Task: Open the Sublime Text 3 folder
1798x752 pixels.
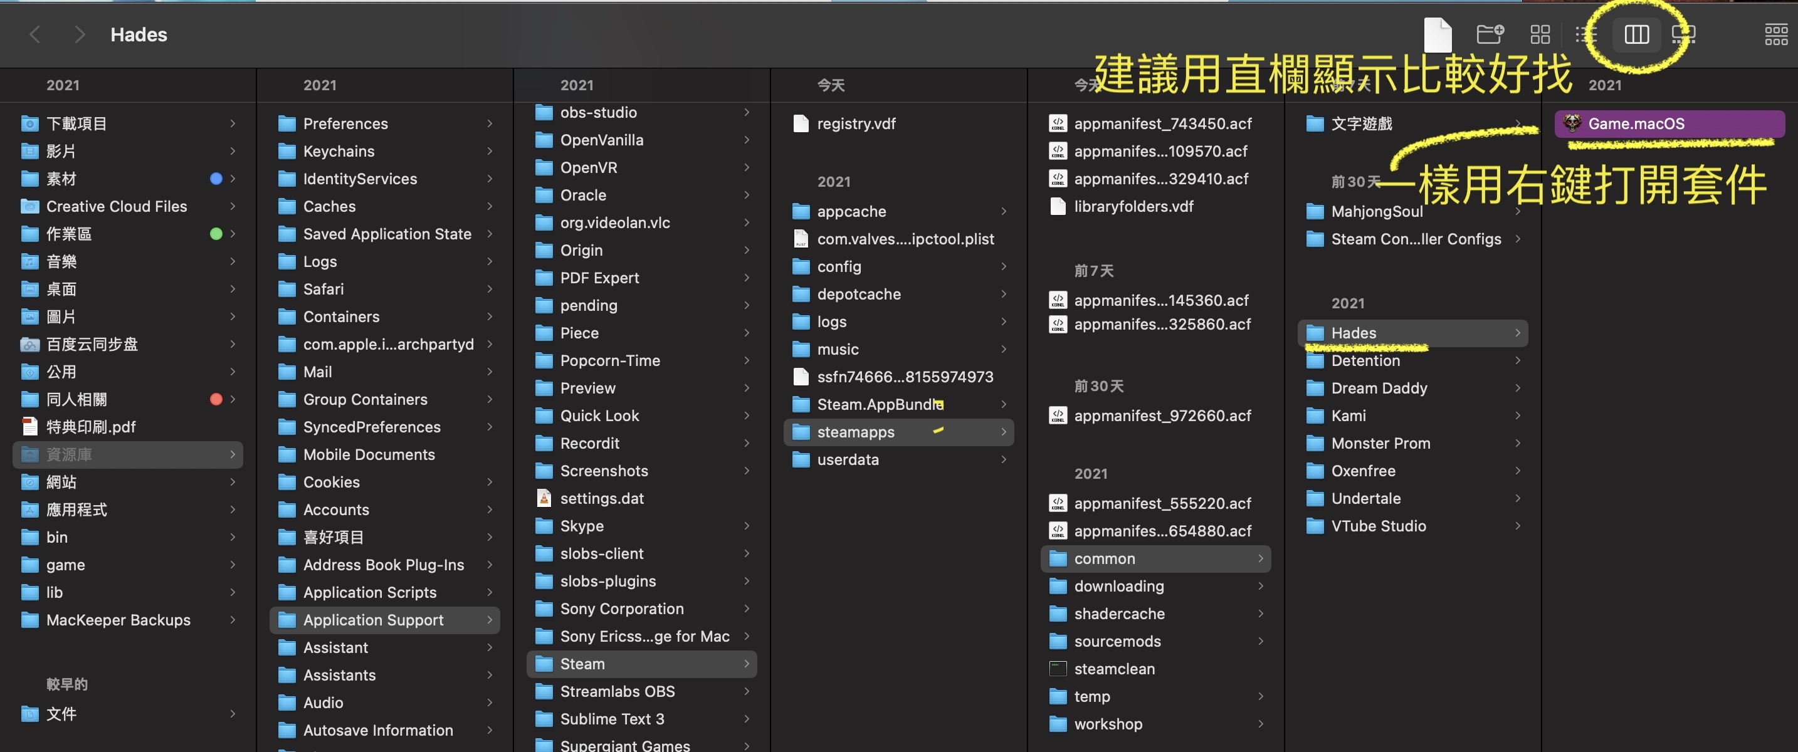Action: point(642,719)
